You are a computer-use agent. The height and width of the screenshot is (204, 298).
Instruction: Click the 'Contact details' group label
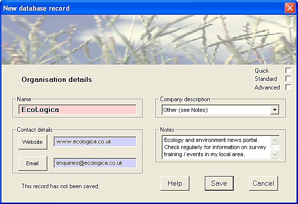[35, 130]
